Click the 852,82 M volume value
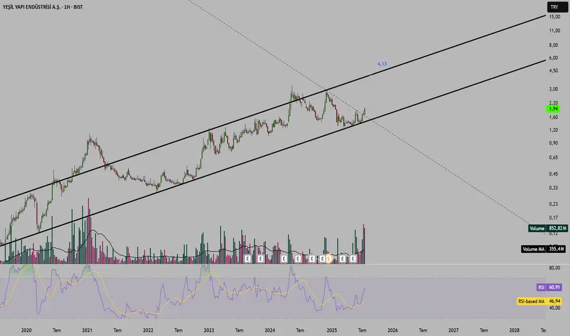The width and height of the screenshot is (570, 336). (x=557, y=228)
